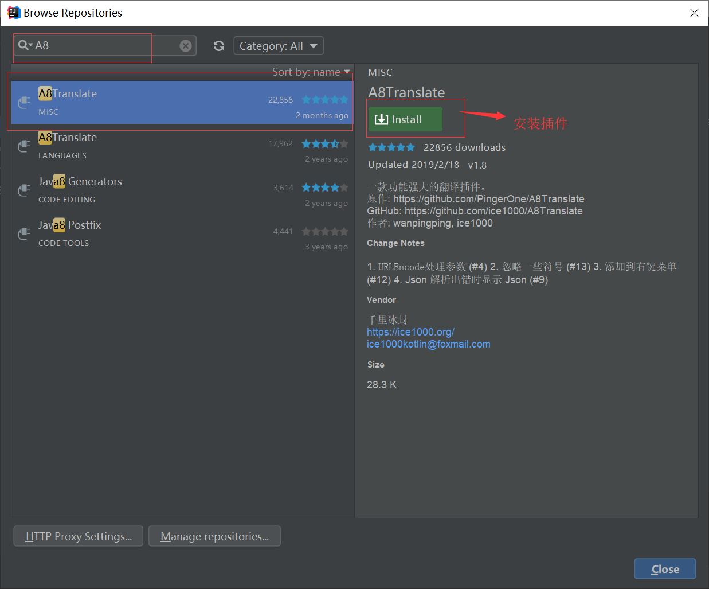Select the A8Translate LANGUAGES plugin row

pos(182,146)
